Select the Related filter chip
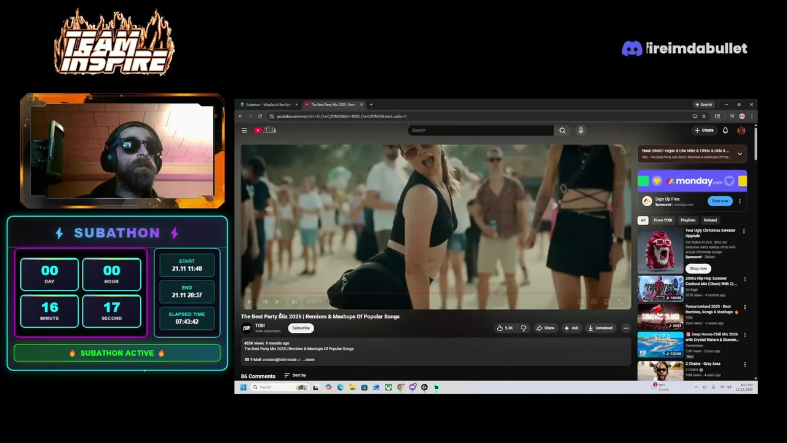 710,220
